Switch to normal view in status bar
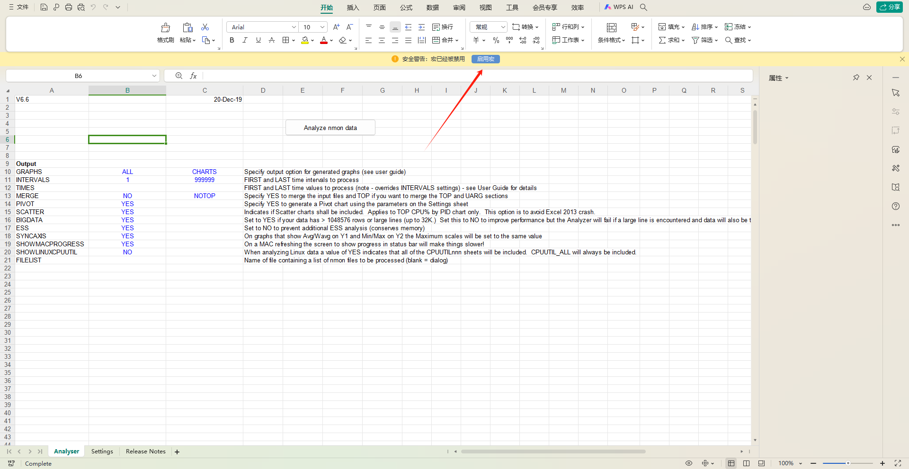Viewport: 909px width, 469px height. pos(731,463)
